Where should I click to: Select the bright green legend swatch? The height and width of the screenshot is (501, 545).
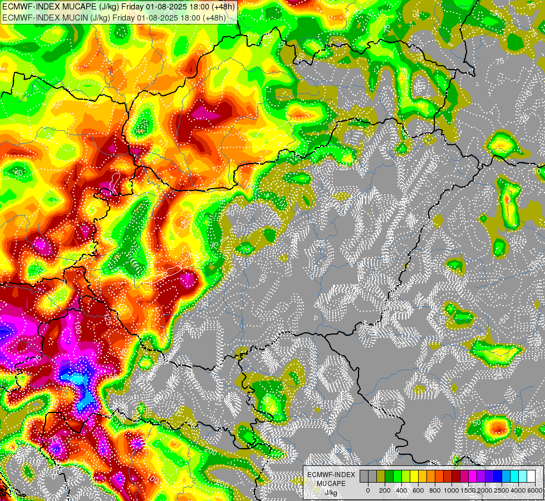pyautogui.click(x=397, y=477)
